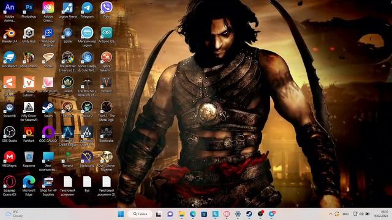Image resolution: width=392 pixels, height=220 pixels.
Task: Click the FurMark desktop icon
Action: tap(29, 134)
